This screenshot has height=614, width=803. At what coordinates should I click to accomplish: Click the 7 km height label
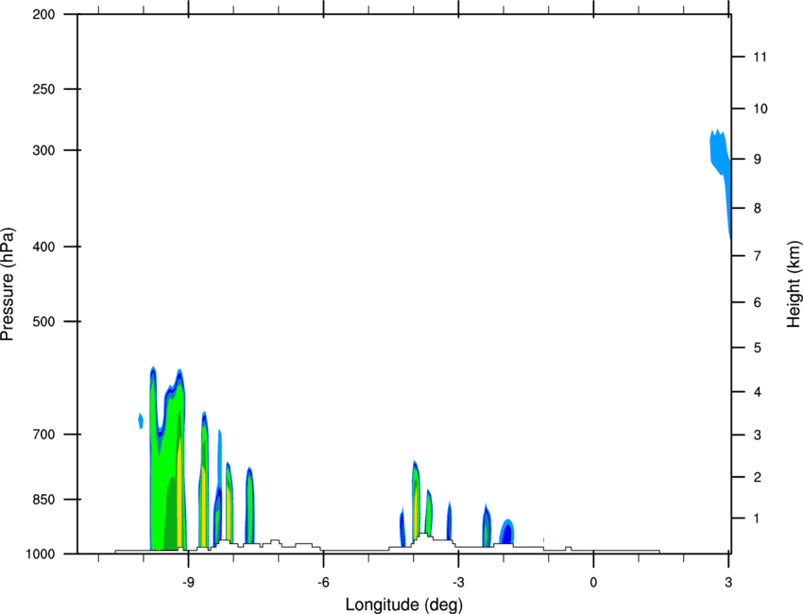point(758,256)
